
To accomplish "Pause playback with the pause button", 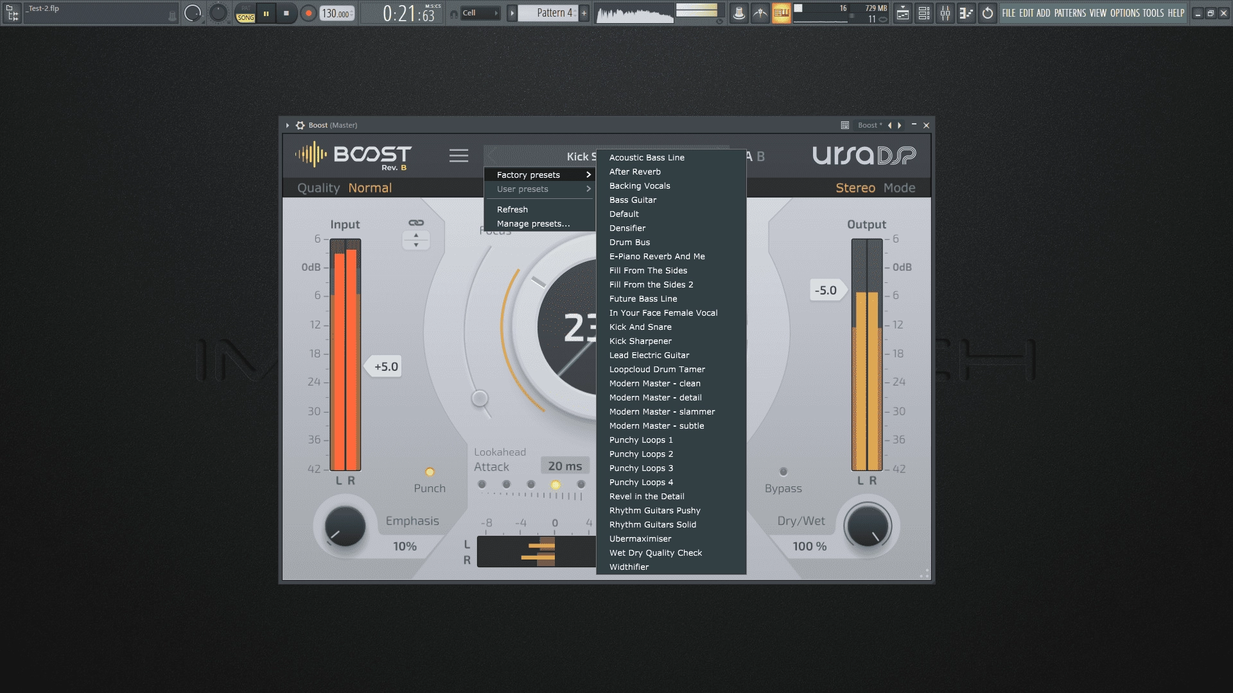I will click(266, 13).
